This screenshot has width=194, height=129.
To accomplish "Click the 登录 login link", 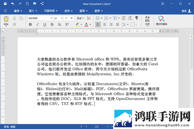I will 184,11.
